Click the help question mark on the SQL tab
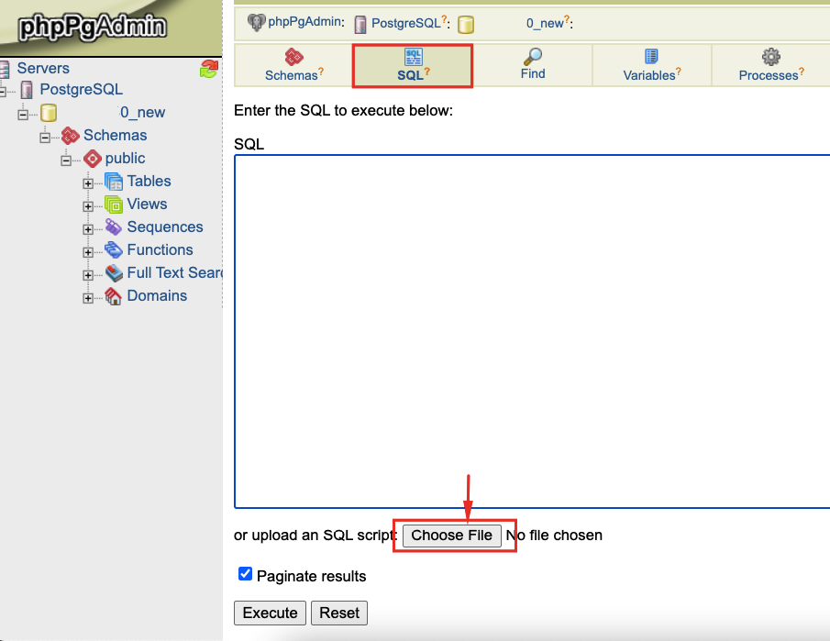Image resolution: width=830 pixels, height=641 pixels. tap(427, 71)
